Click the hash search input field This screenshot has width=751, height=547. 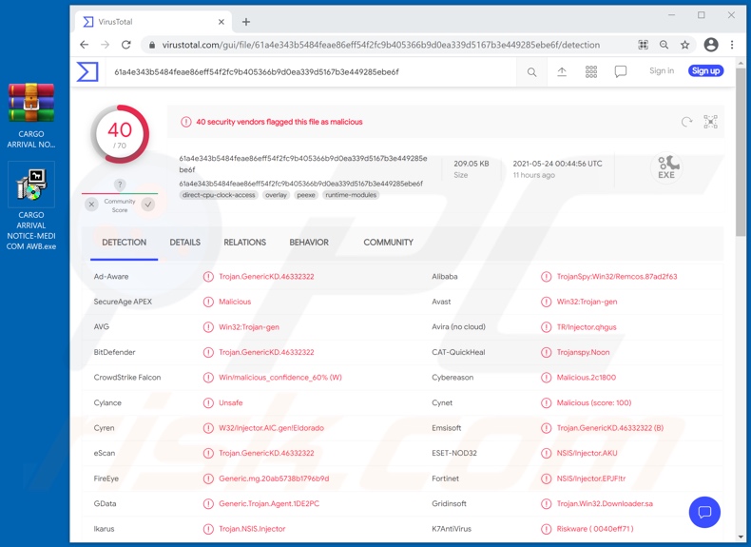coord(311,72)
